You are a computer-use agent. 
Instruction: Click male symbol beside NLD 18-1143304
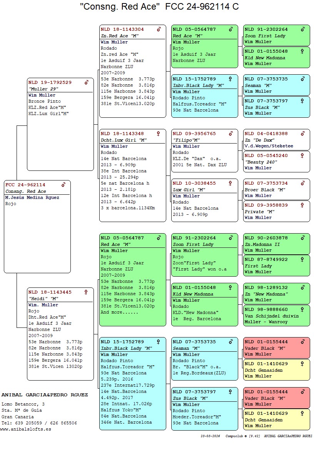tap(159, 29)
